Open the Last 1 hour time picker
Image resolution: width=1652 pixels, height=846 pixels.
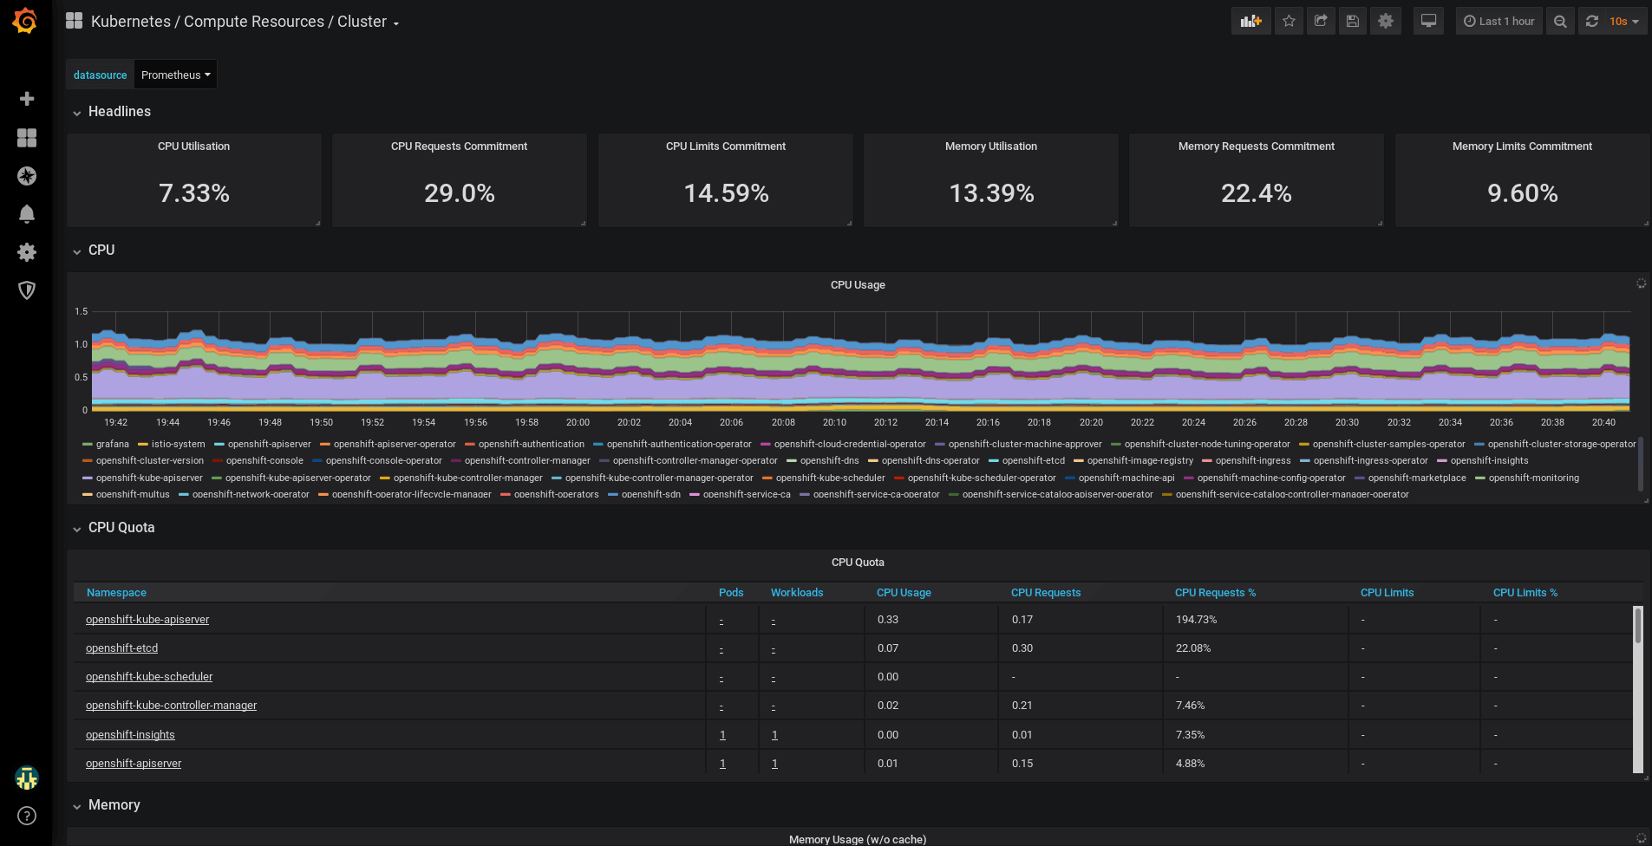pos(1499,22)
